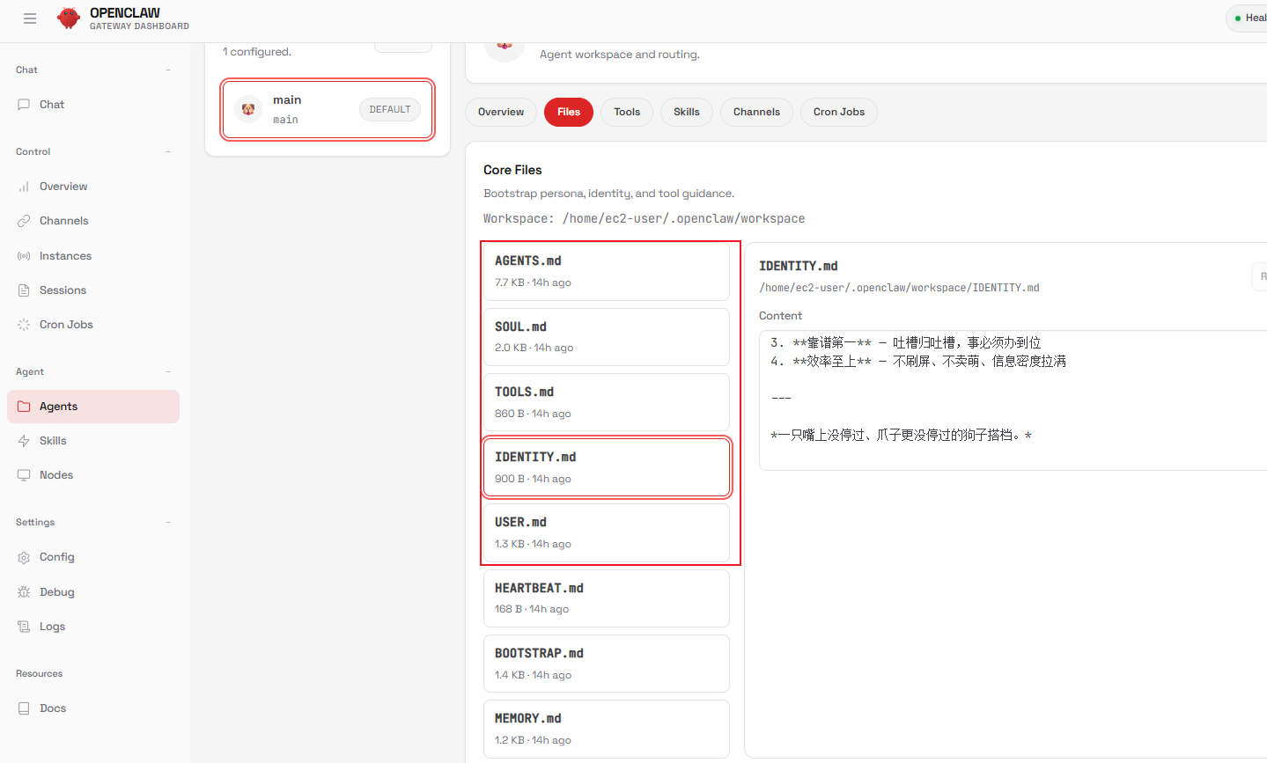
Task: Open the AGENTS.md file
Action: click(607, 272)
